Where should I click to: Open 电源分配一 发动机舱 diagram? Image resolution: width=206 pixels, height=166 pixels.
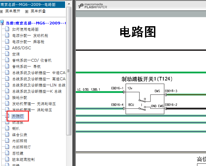point(30,35)
